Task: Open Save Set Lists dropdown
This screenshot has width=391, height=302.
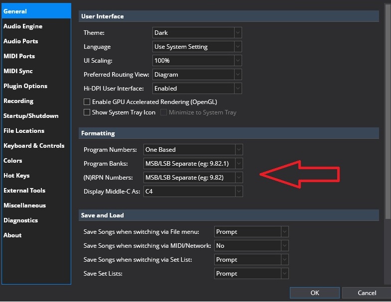Action: (251, 274)
